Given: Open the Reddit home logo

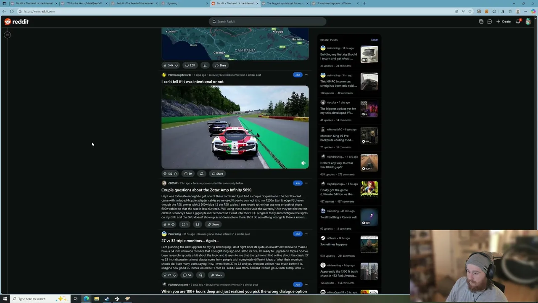Looking at the screenshot, I should point(16,21).
